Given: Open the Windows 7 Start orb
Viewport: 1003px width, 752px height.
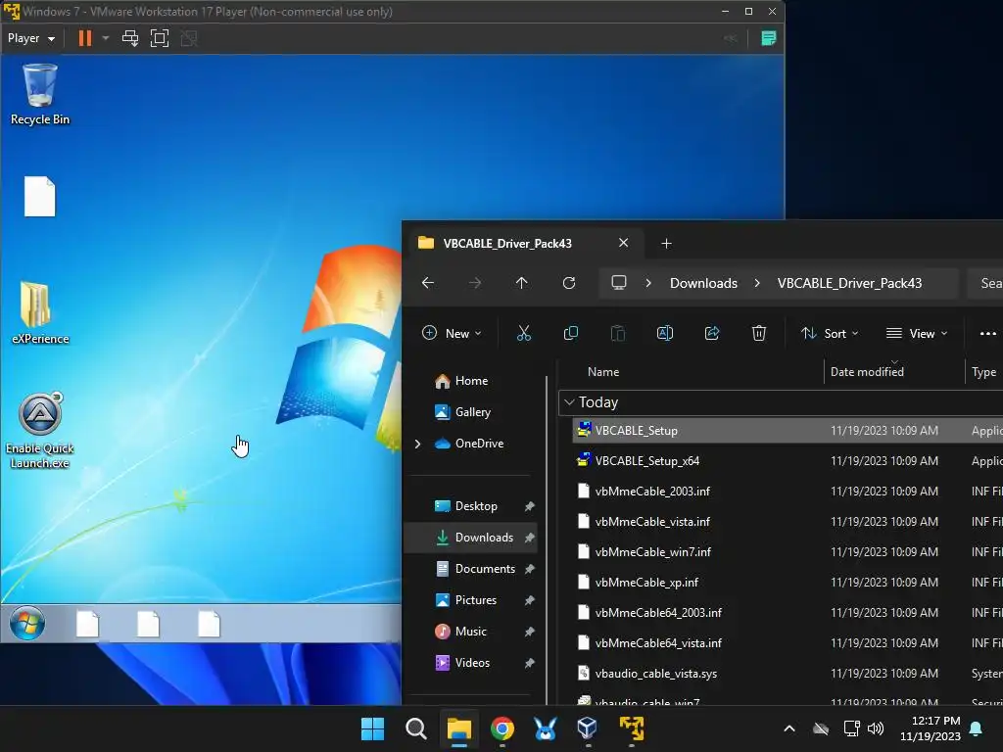Looking at the screenshot, I should coord(26,624).
